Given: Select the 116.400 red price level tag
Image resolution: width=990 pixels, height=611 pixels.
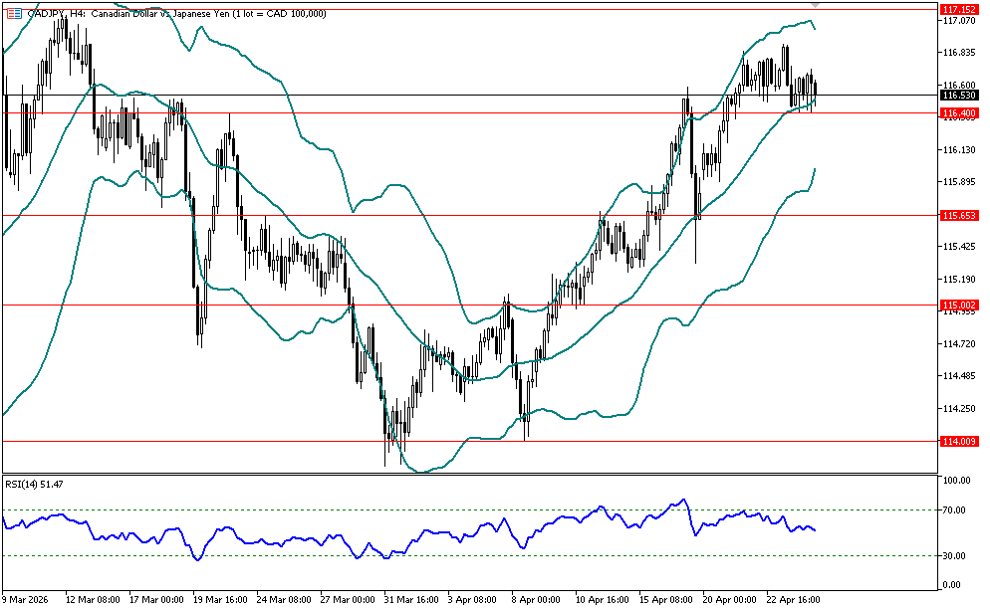Looking at the screenshot, I should pyautogui.click(x=958, y=113).
